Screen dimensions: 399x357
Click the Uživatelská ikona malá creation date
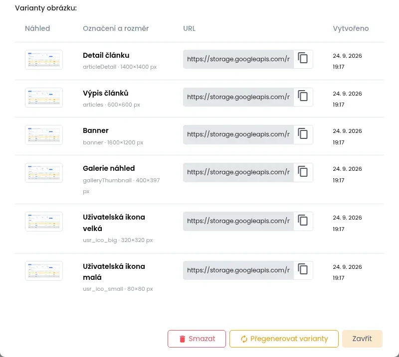pyautogui.click(x=347, y=272)
